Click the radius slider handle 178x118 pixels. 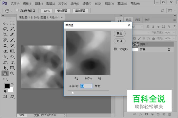pyautogui.click(x=73, y=93)
